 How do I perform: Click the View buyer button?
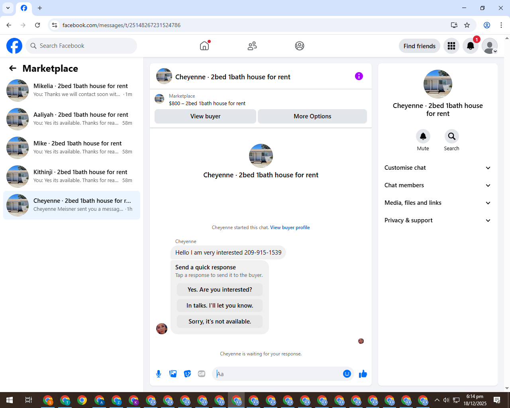(x=205, y=116)
